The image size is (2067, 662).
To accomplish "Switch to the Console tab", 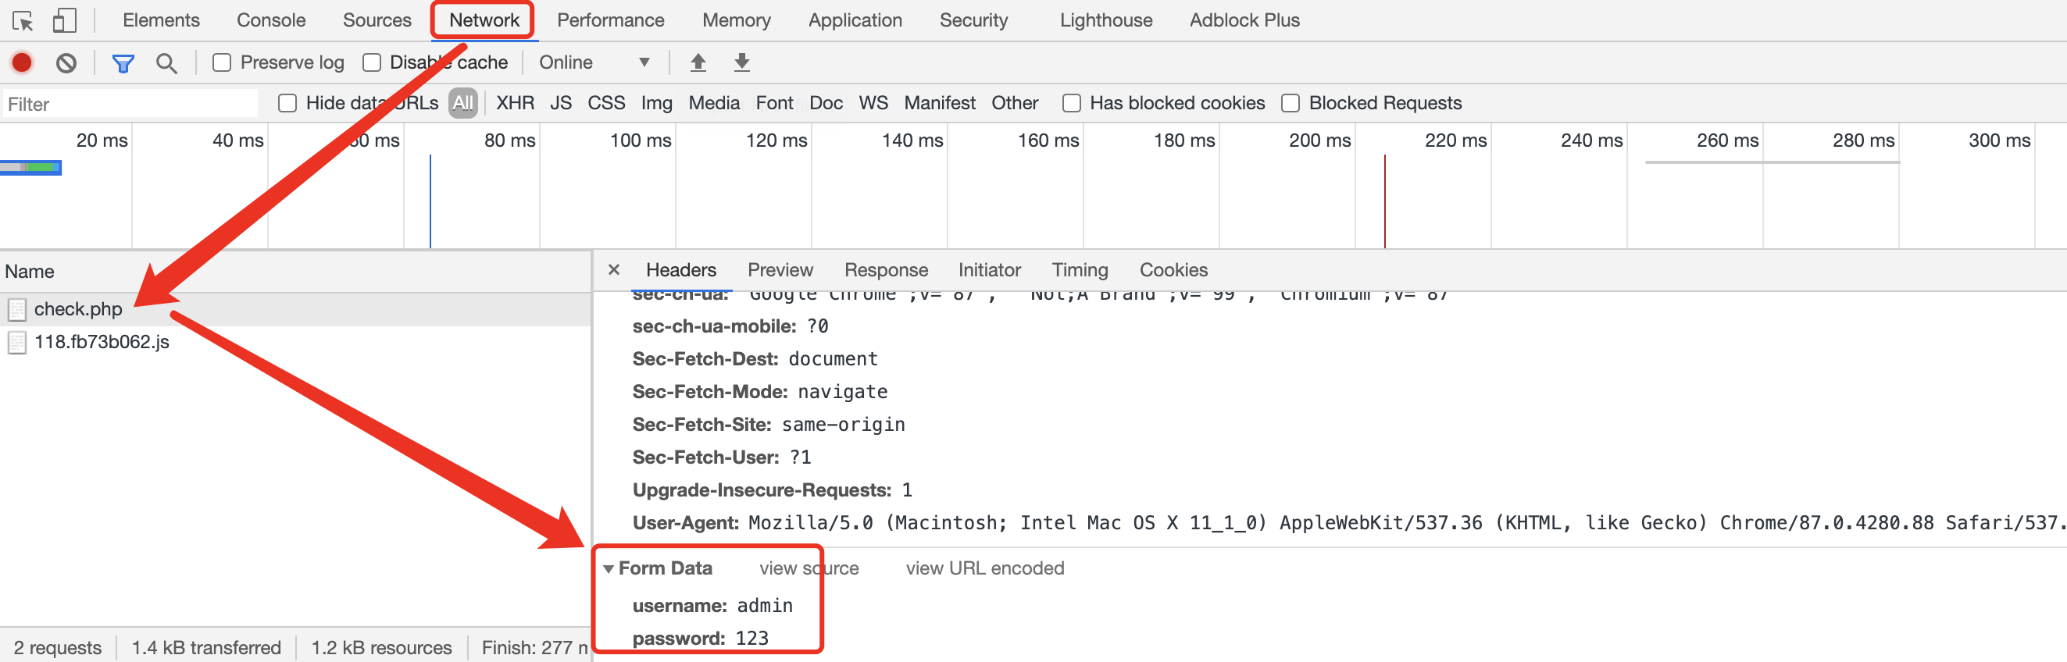I will click(270, 20).
